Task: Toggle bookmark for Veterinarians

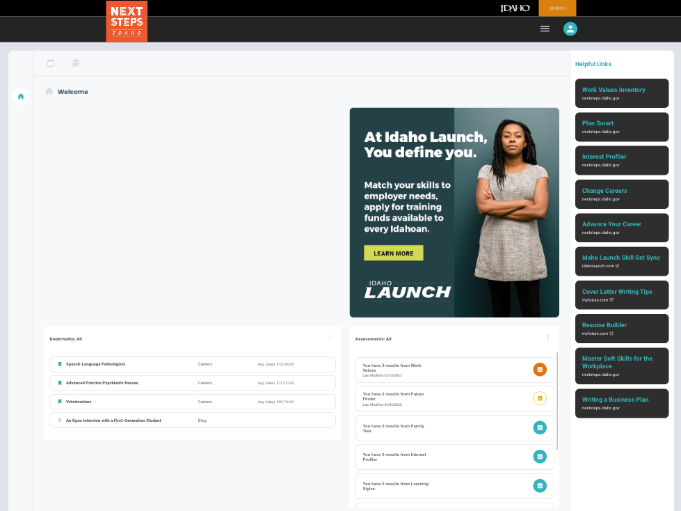Action: click(x=60, y=402)
